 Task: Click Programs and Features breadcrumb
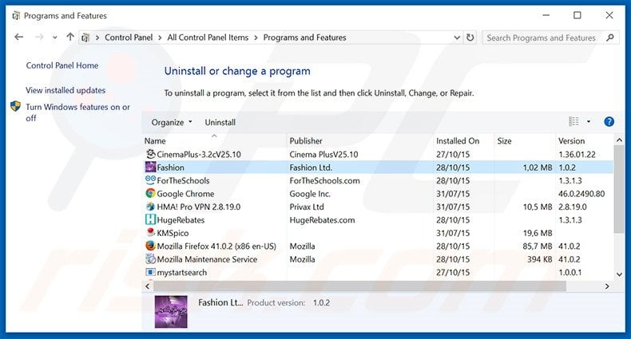304,37
